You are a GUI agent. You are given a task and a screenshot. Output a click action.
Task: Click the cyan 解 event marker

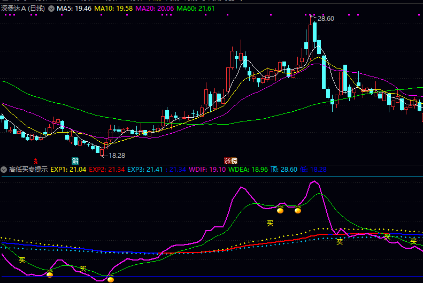click(75, 160)
